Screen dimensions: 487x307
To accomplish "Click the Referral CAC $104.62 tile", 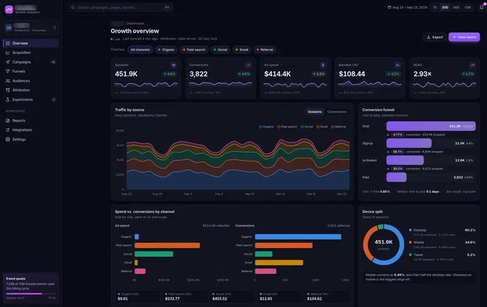I will (327, 297).
